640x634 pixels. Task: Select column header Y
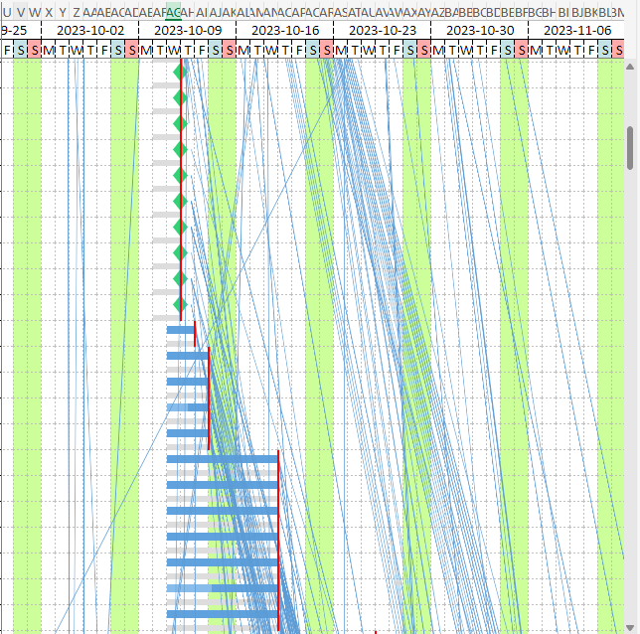pyautogui.click(x=63, y=13)
